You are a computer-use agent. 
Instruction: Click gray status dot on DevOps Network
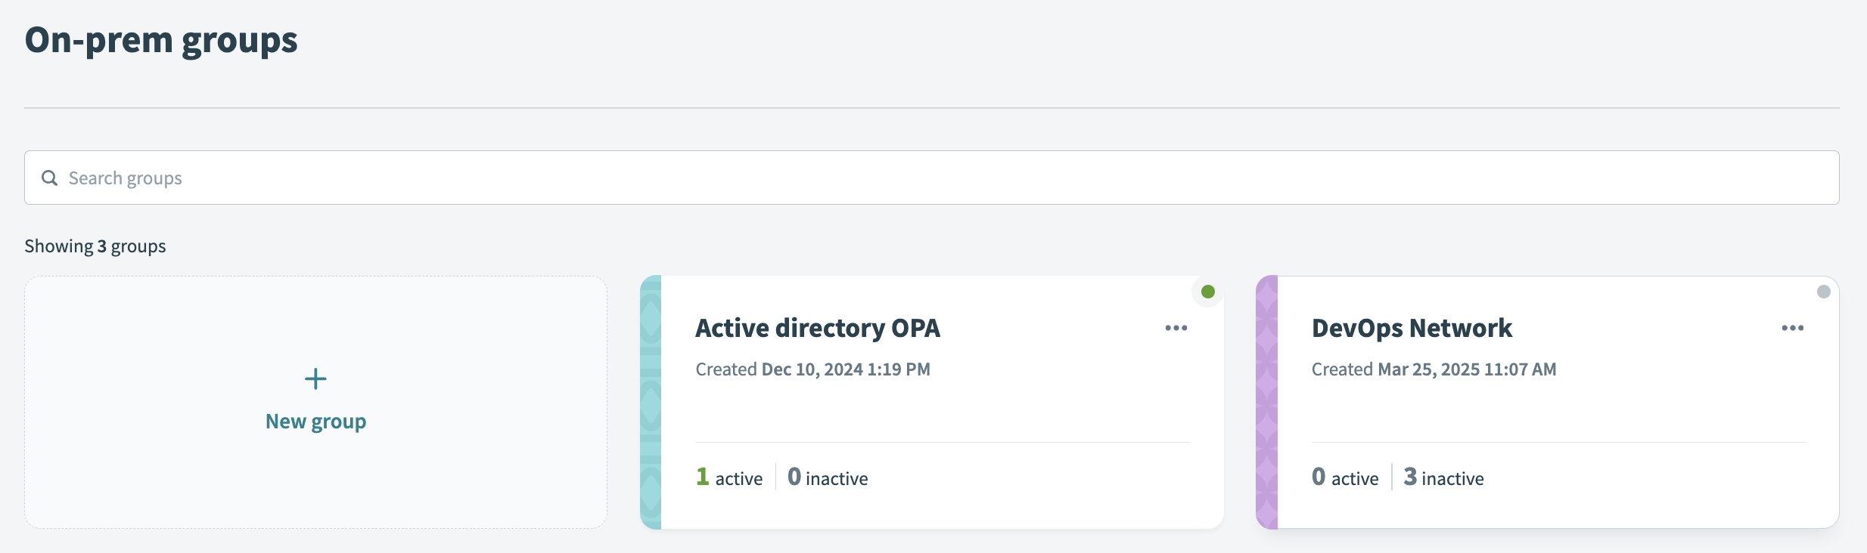[x=1823, y=292]
